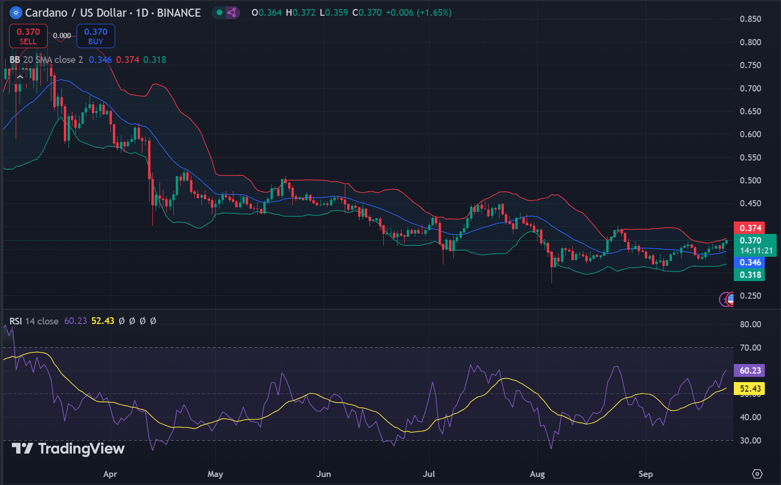Collapse the indicator legend with caret arrow
Screen dimensions: 781x485
click(20, 77)
